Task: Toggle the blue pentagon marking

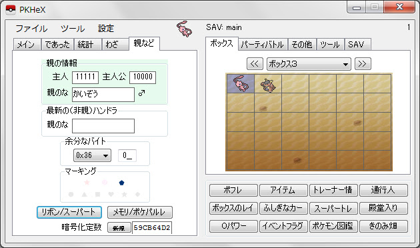Action: pyautogui.click(x=121, y=183)
